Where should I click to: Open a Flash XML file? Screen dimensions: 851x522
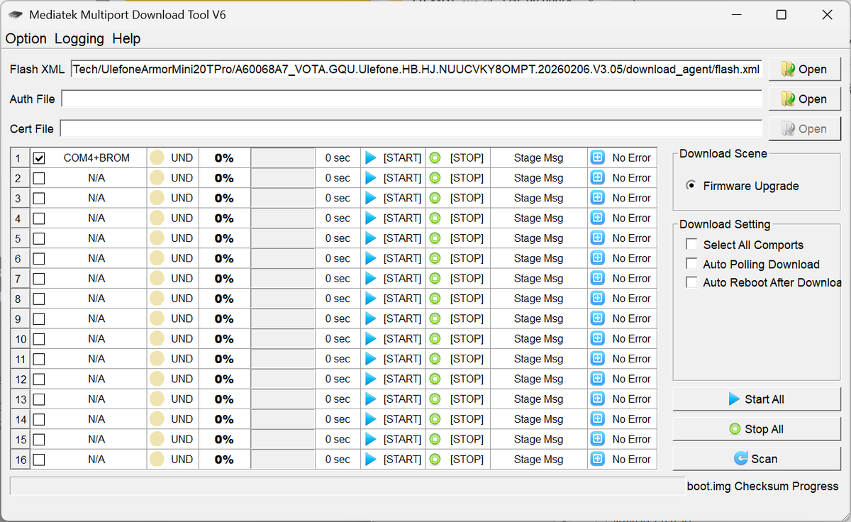(x=805, y=69)
